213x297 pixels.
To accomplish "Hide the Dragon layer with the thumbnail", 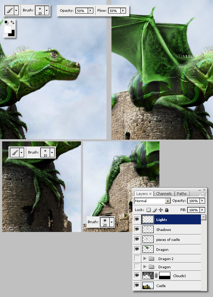I will click(x=137, y=249).
